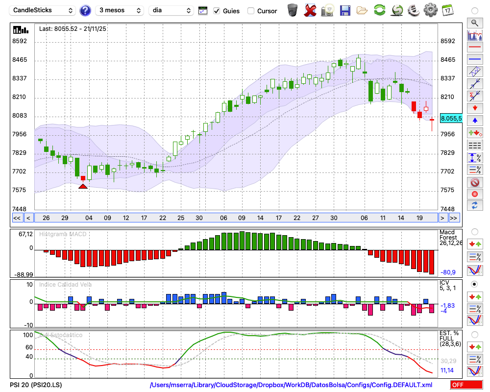This screenshot has height=392, width=490.
Task: Click the red prohibition circle icon
Action: point(475,182)
